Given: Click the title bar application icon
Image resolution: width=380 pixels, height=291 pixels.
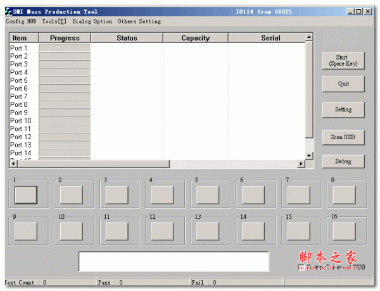Looking at the screenshot, I should [x=8, y=11].
